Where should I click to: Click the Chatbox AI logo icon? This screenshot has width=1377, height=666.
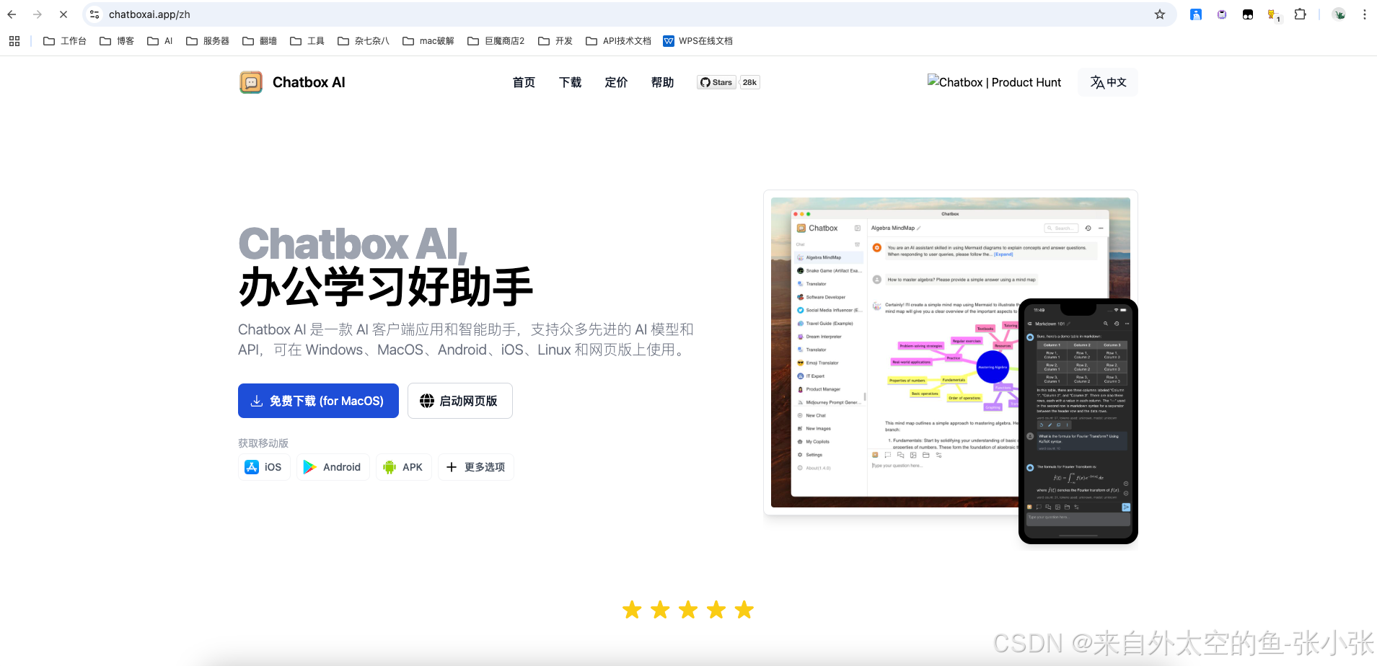pos(251,82)
